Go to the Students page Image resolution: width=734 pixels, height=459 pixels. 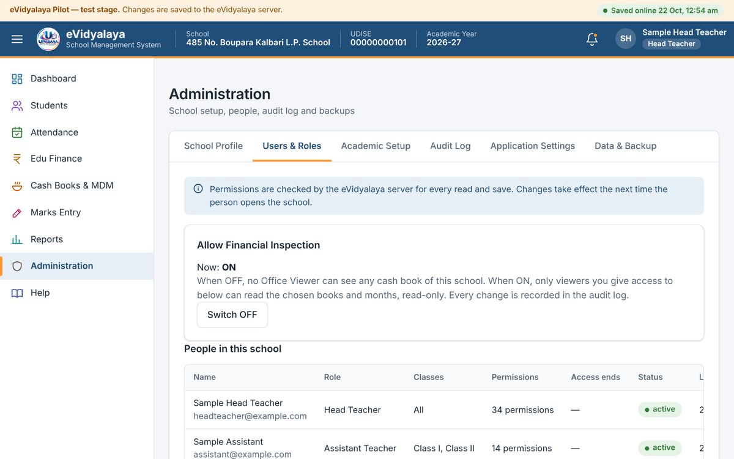pyautogui.click(x=77, y=106)
